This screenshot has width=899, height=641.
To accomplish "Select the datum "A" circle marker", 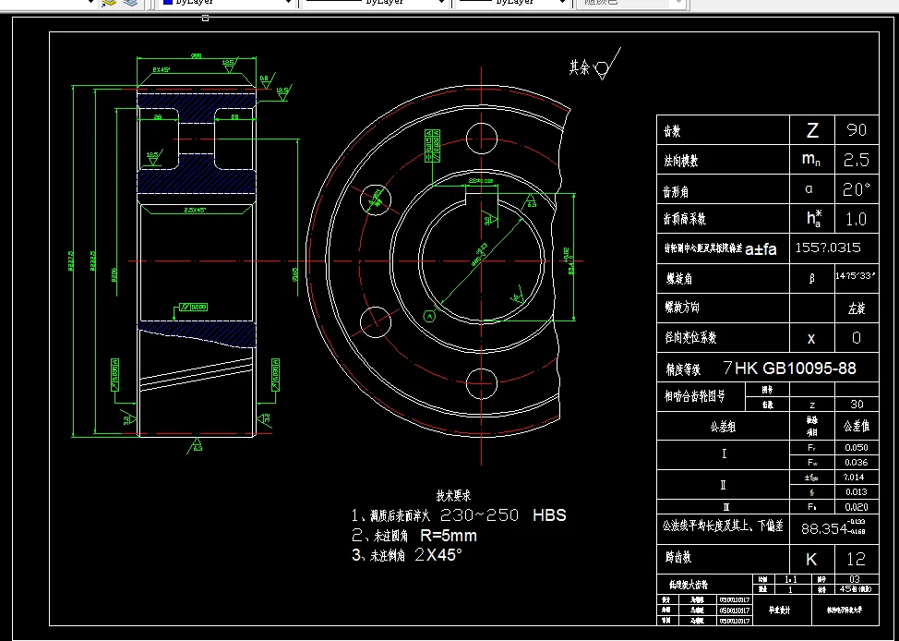I will coord(429,316).
